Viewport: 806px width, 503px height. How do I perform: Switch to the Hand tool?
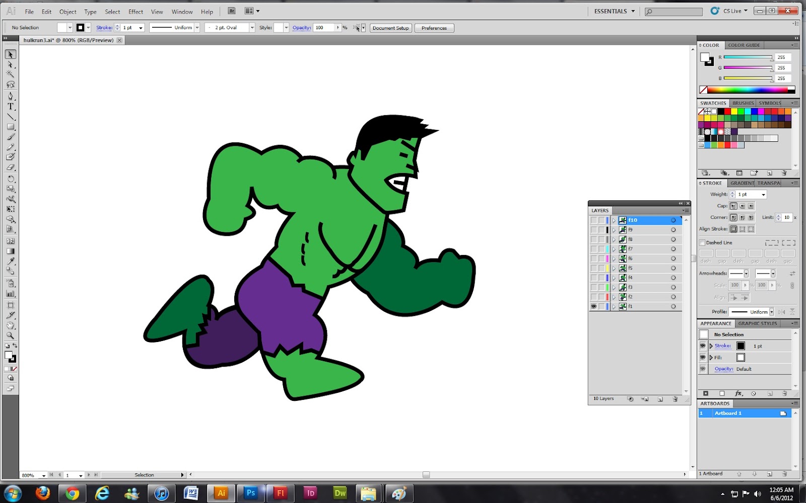[x=11, y=325]
